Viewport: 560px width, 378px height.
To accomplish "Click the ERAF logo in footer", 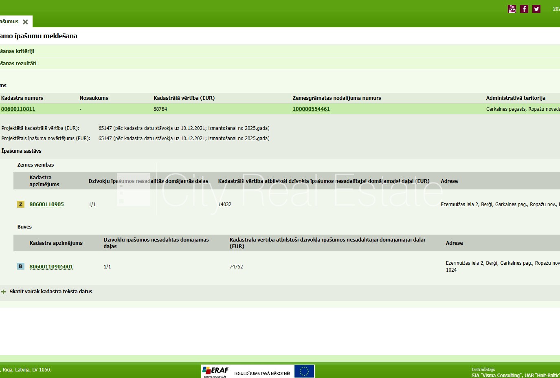I will (x=215, y=371).
